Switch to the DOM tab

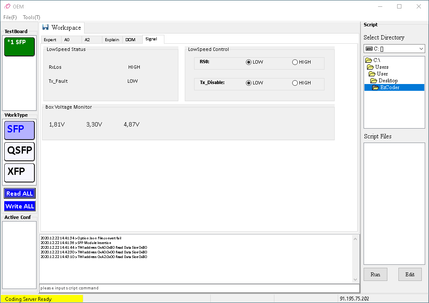coord(130,40)
